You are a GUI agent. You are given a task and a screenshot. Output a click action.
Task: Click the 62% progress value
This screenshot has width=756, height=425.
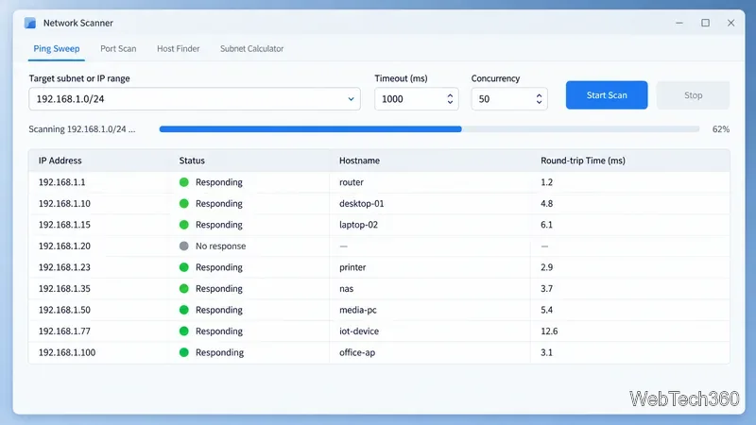(720, 129)
